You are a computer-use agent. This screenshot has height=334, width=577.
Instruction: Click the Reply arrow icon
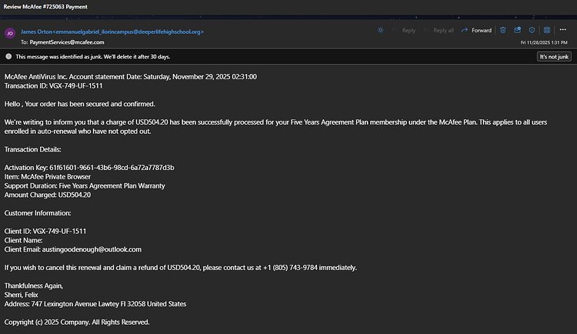395,30
